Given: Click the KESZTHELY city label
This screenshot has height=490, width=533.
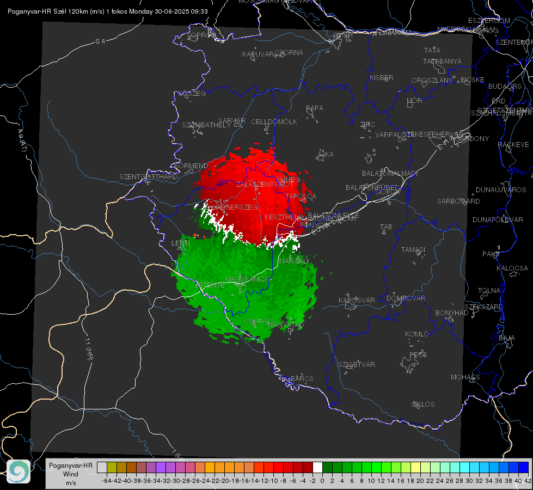Looking at the screenshot, I should [284, 217].
